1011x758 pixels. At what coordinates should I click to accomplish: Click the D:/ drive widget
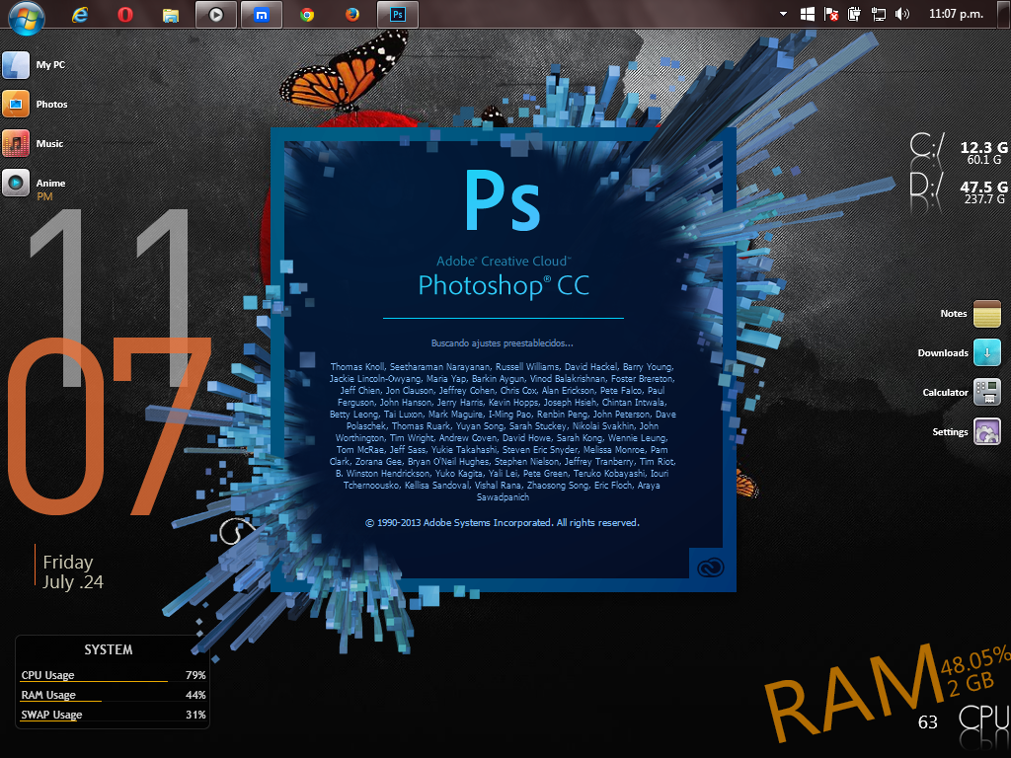pos(958,189)
